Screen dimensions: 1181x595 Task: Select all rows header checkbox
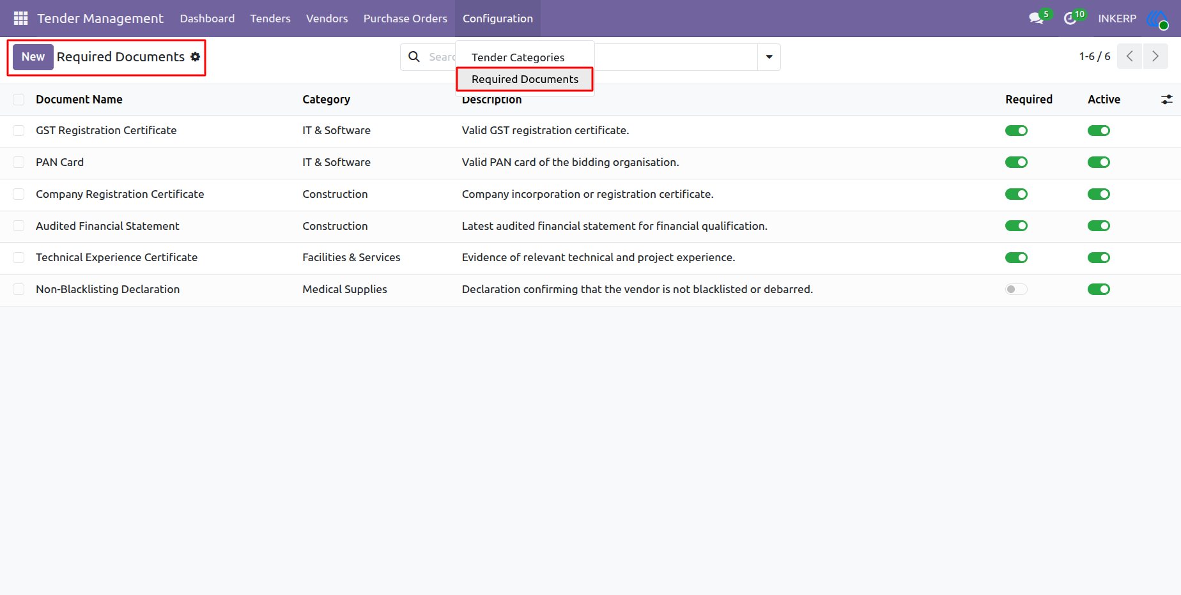19,100
